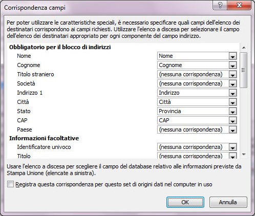The image size is (255, 216).
Task: Open the Paese correspondence dropdown
Action: pyautogui.click(x=232, y=130)
